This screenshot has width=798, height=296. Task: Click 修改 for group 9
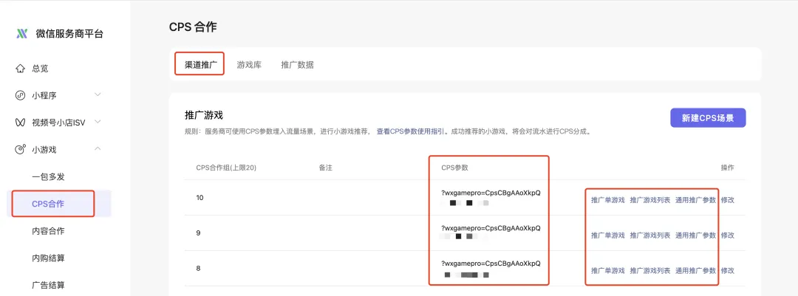tap(728, 235)
